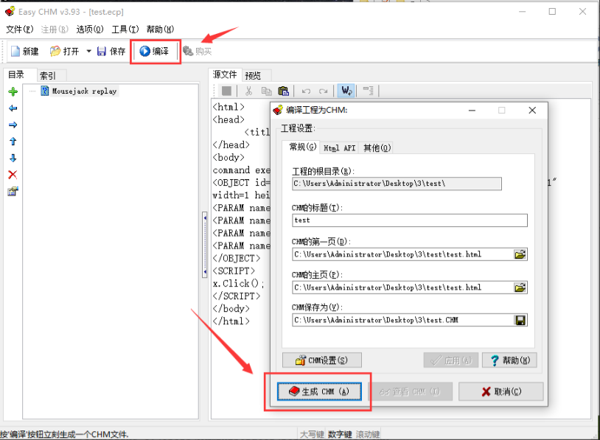Switch to the Source file (源文件) tab
Image resolution: width=600 pixels, height=440 pixels.
click(225, 74)
